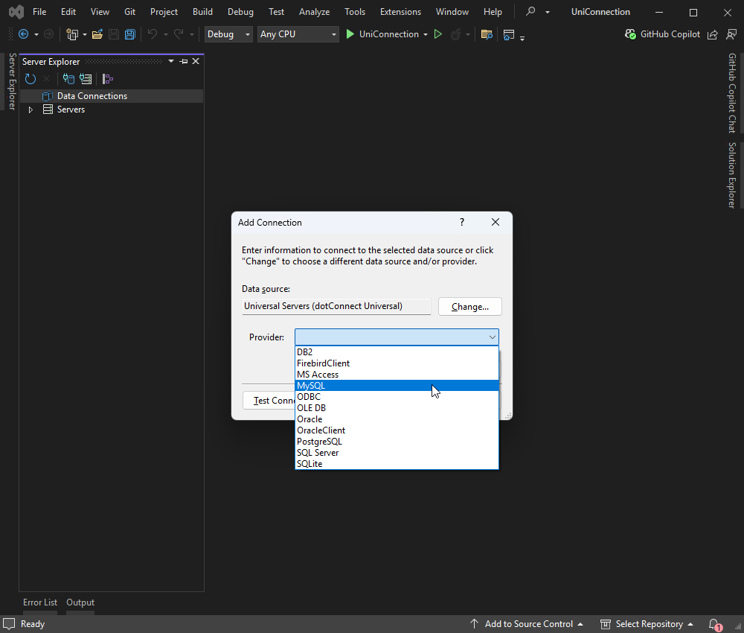Click the Save All toolbar icon
This screenshot has height=633, width=744.
click(x=130, y=34)
